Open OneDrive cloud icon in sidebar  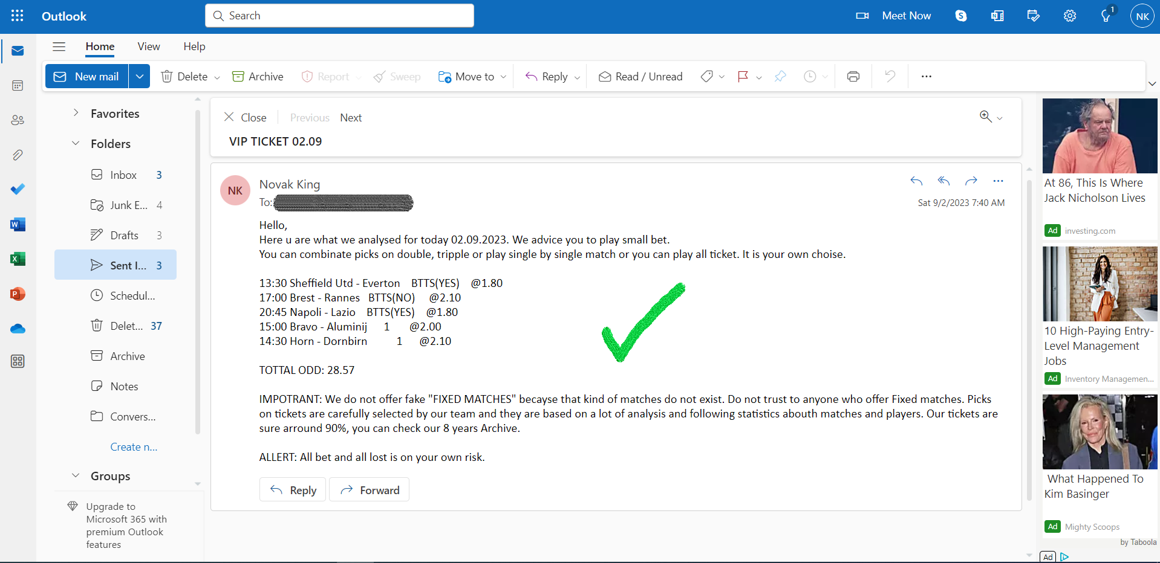(18, 329)
